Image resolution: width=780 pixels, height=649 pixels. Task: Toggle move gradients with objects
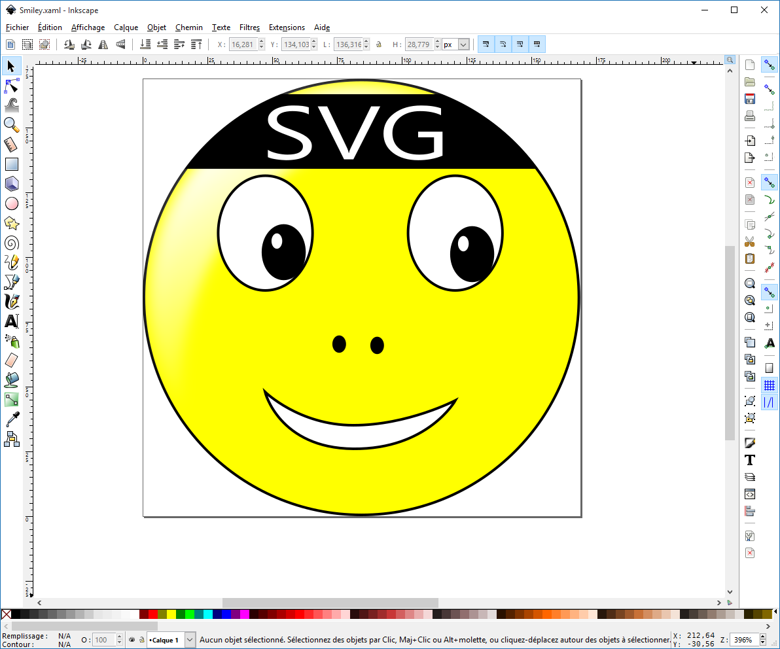[x=520, y=44]
